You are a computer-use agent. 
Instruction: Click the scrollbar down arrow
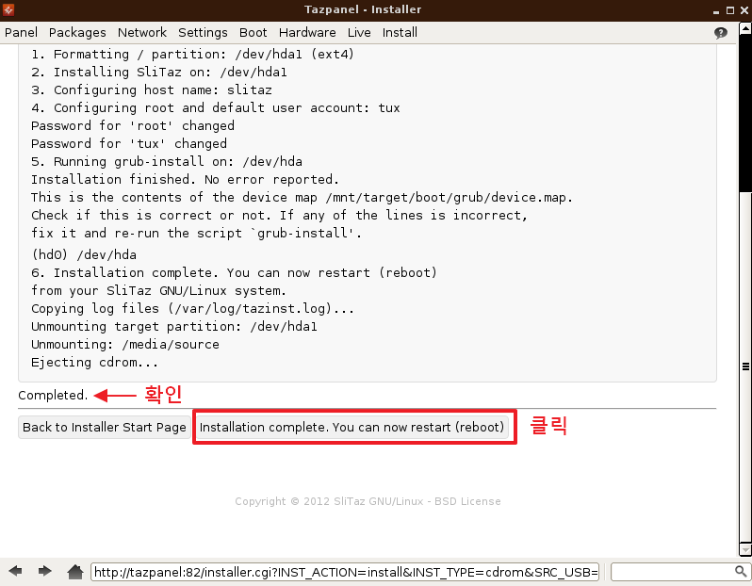745,549
